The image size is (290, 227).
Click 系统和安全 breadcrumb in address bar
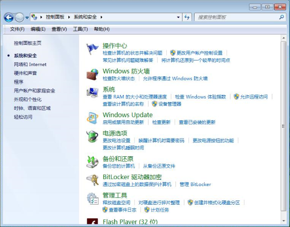tap(85, 17)
